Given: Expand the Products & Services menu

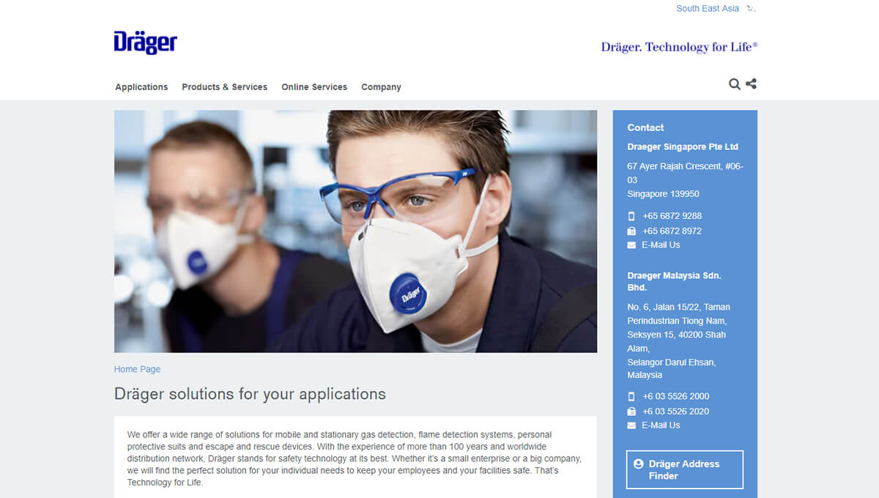Looking at the screenshot, I should coord(224,87).
